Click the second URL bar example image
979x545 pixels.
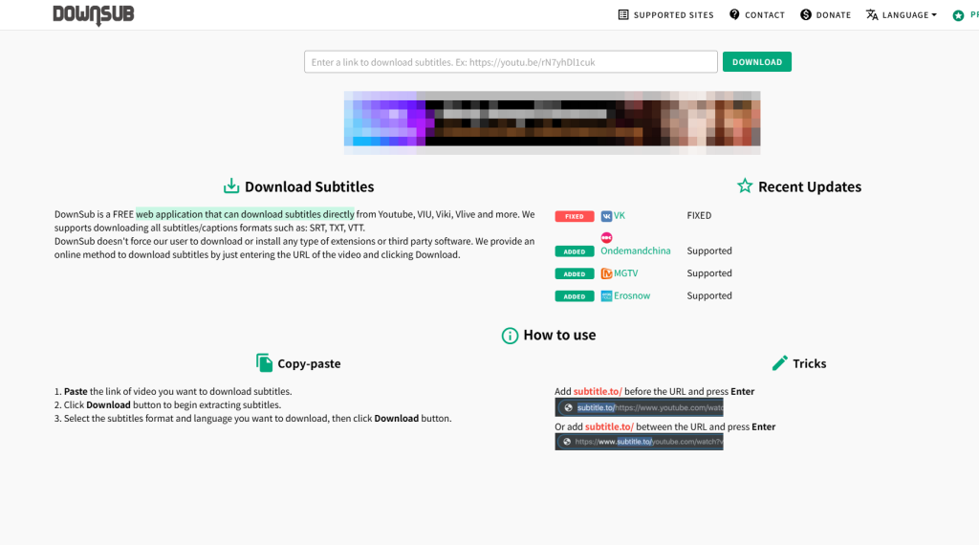639,442
